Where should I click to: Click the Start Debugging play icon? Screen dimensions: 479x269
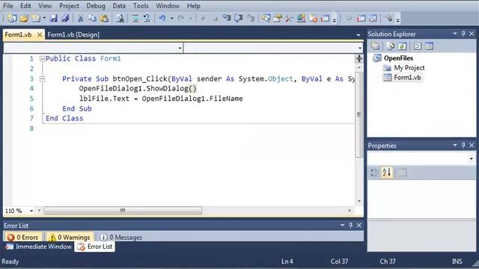[203, 19]
